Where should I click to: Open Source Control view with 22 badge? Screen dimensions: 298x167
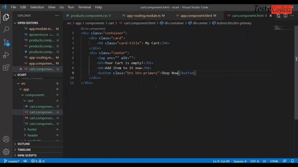point(6,42)
